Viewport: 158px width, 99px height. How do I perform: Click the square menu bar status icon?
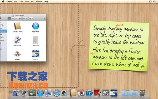[x=150, y=1]
